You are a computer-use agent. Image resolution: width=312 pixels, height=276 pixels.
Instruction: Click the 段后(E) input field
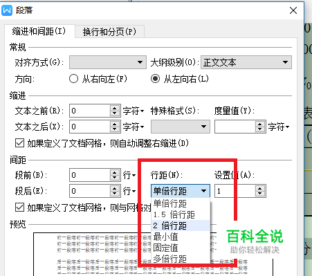(90, 191)
